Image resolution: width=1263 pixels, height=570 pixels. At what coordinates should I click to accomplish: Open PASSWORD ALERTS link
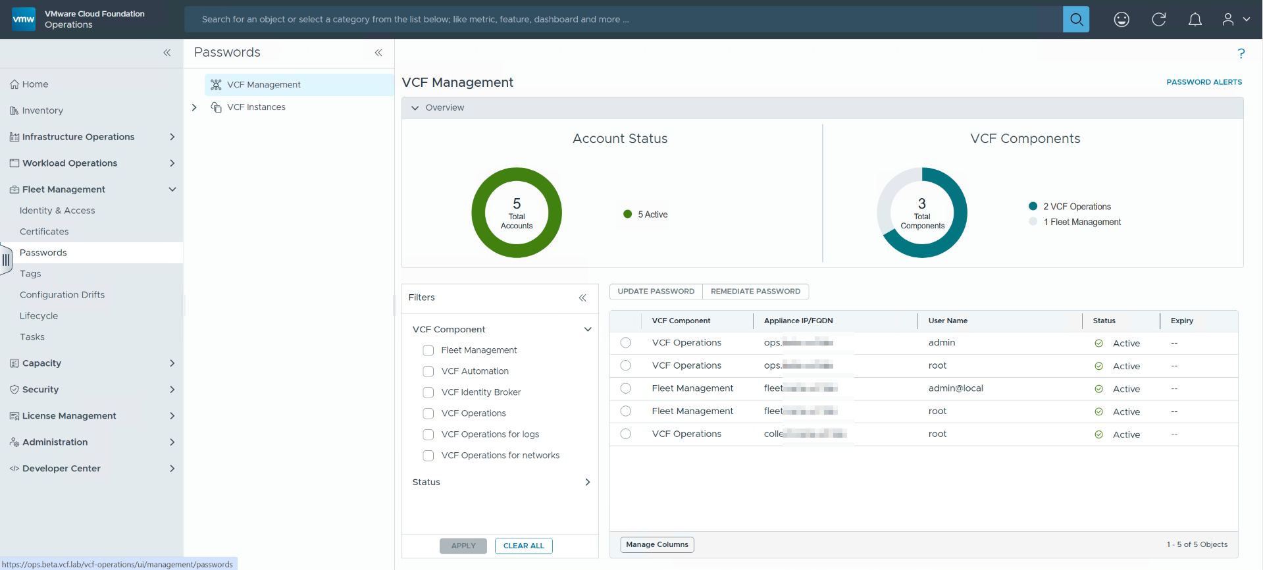point(1204,82)
